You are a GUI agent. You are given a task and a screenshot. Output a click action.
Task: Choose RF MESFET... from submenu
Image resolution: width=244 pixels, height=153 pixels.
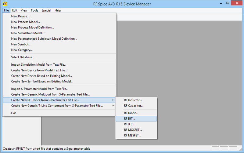[x=136, y=135]
